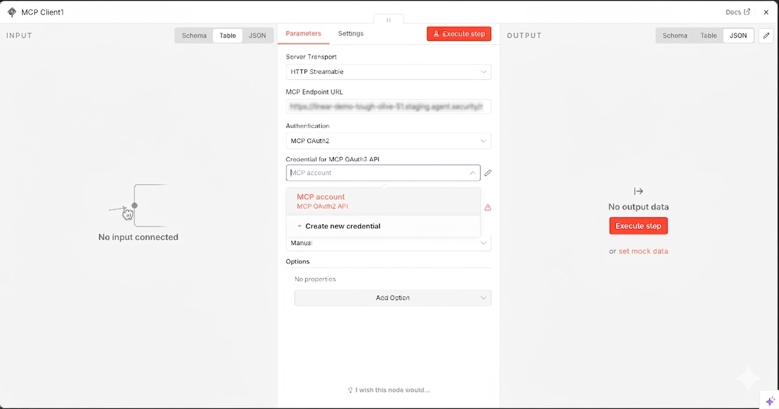Click the edit pin icon above the output panel
This screenshot has width=779, height=409.
pos(765,35)
